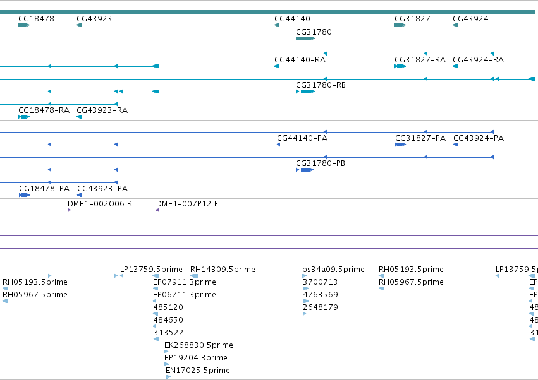Open protein CG44140-PA

pyautogui.click(x=302, y=138)
